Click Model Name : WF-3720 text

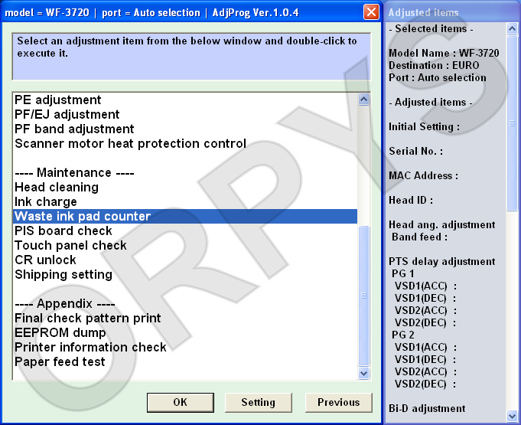(444, 53)
